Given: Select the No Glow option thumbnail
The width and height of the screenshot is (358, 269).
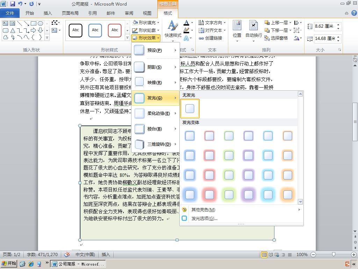Looking at the screenshot, I should pos(190,109).
